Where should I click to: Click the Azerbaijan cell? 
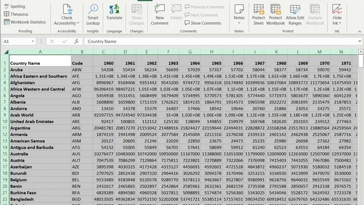tap(40, 167)
